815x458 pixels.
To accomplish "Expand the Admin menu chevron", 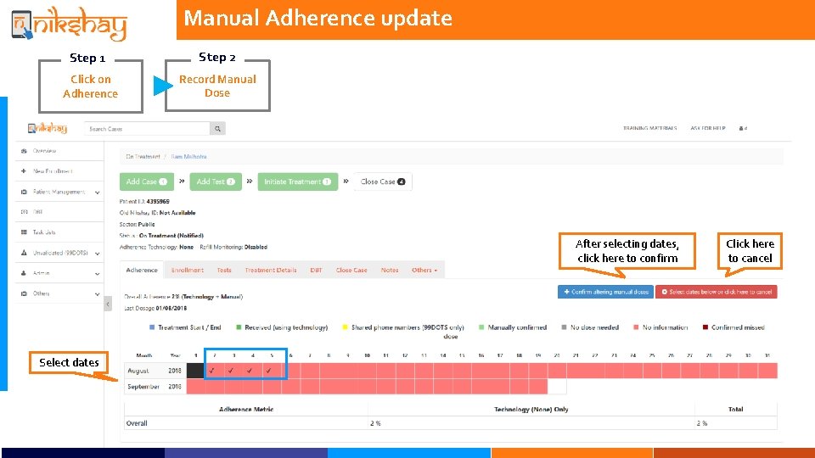I will coord(97,274).
